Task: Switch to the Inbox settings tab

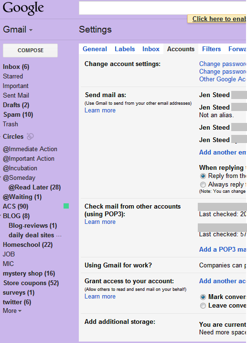Action: [151, 49]
